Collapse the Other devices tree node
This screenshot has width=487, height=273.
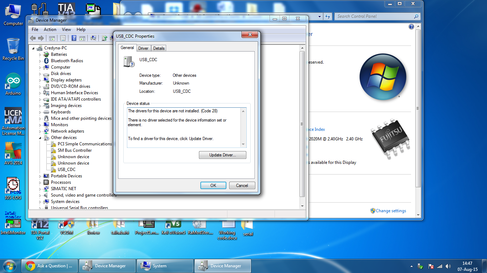[x=40, y=138]
